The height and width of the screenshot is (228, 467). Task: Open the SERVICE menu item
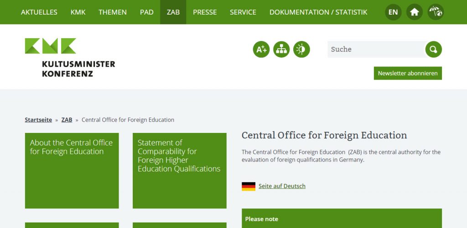pyautogui.click(x=243, y=12)
